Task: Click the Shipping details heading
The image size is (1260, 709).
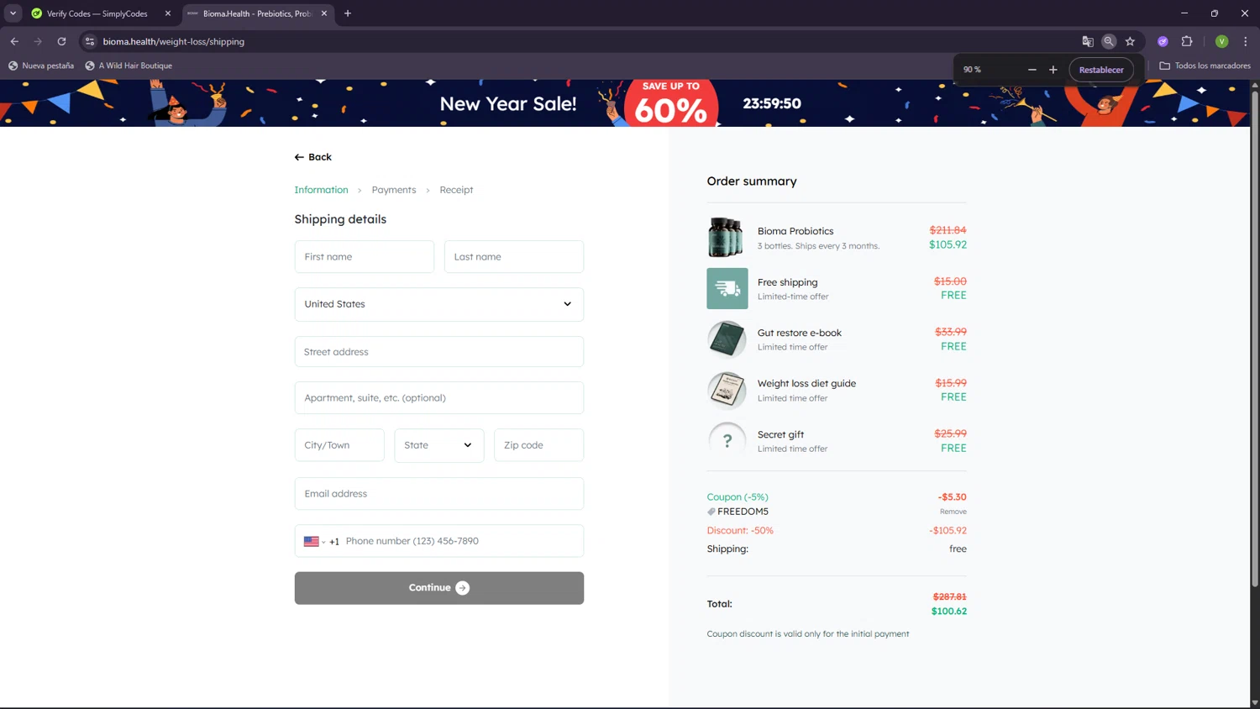Action: pos(340,219)
